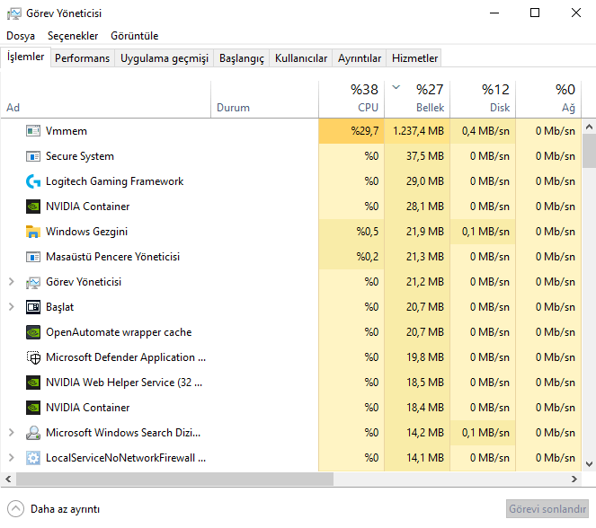This screenshot has height=528, width=596.
Task: Click the NVIDIA Web Helper Service icon
Action: (x=33, y=383)
